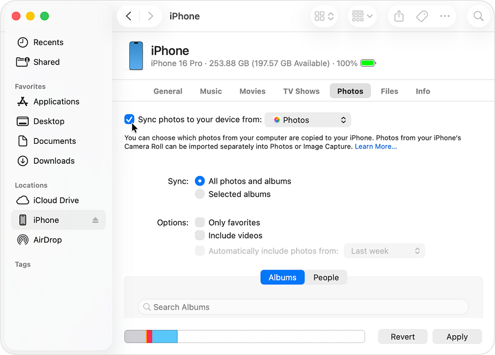This screenshot has height=355, width=495.
Task: Open AirDrop from the sidebar
Action: (x=47, y=240)
